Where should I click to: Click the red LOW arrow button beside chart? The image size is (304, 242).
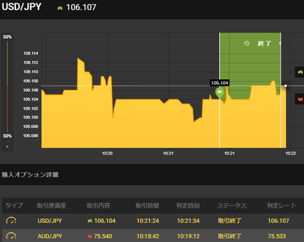coord(300,99)
